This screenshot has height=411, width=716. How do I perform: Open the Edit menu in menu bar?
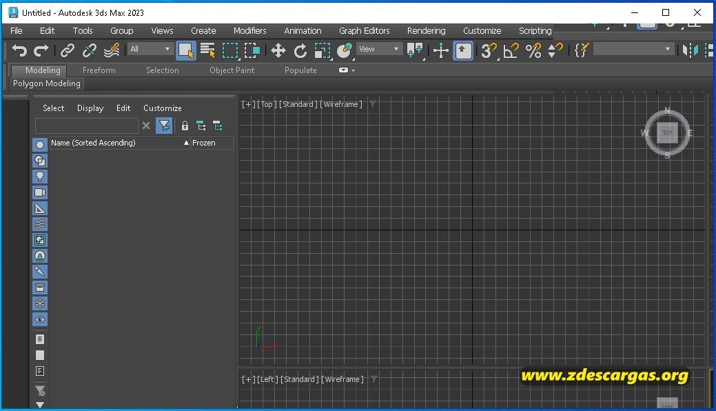point(47,30)
